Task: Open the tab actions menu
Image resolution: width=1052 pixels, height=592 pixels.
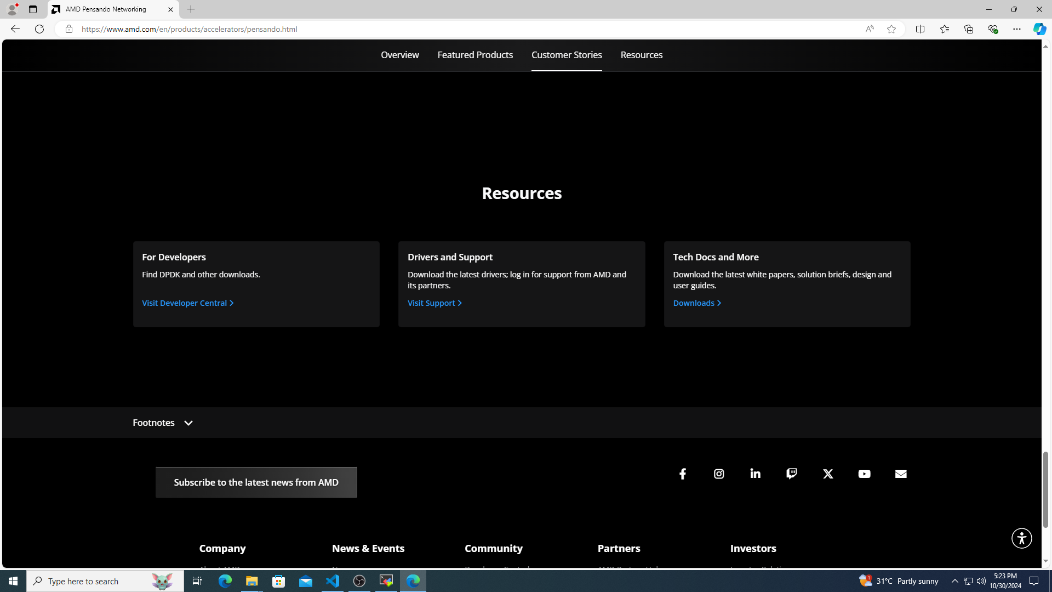Action: pyautogui.click(x=33, y=9)
